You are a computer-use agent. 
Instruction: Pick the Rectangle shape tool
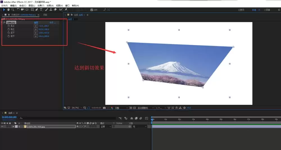[32, 10]
